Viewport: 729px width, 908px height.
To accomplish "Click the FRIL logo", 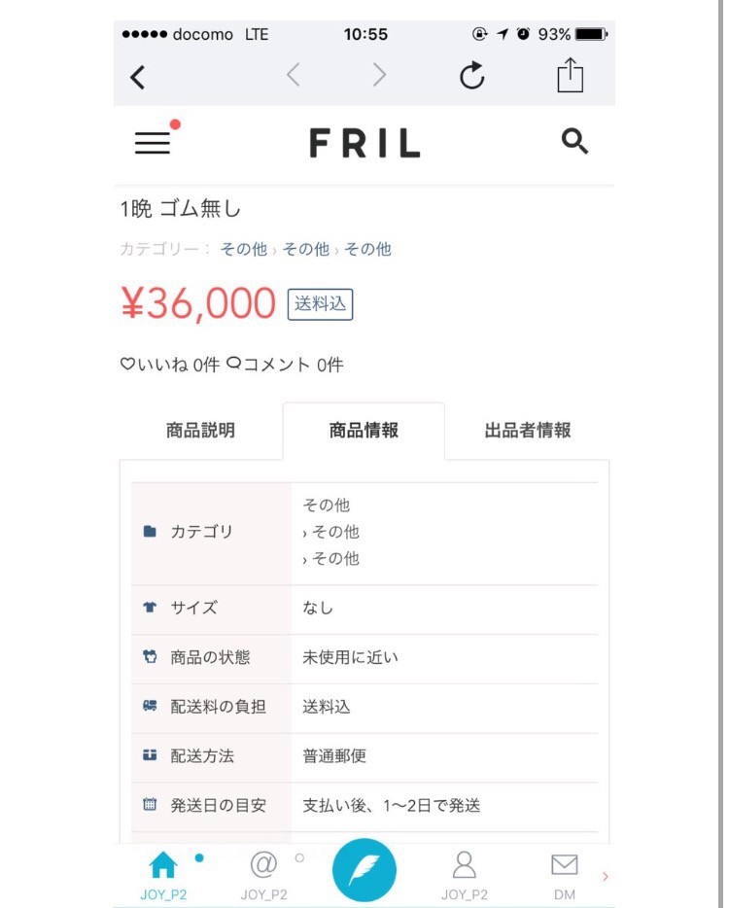I will (x=364, y=143).
